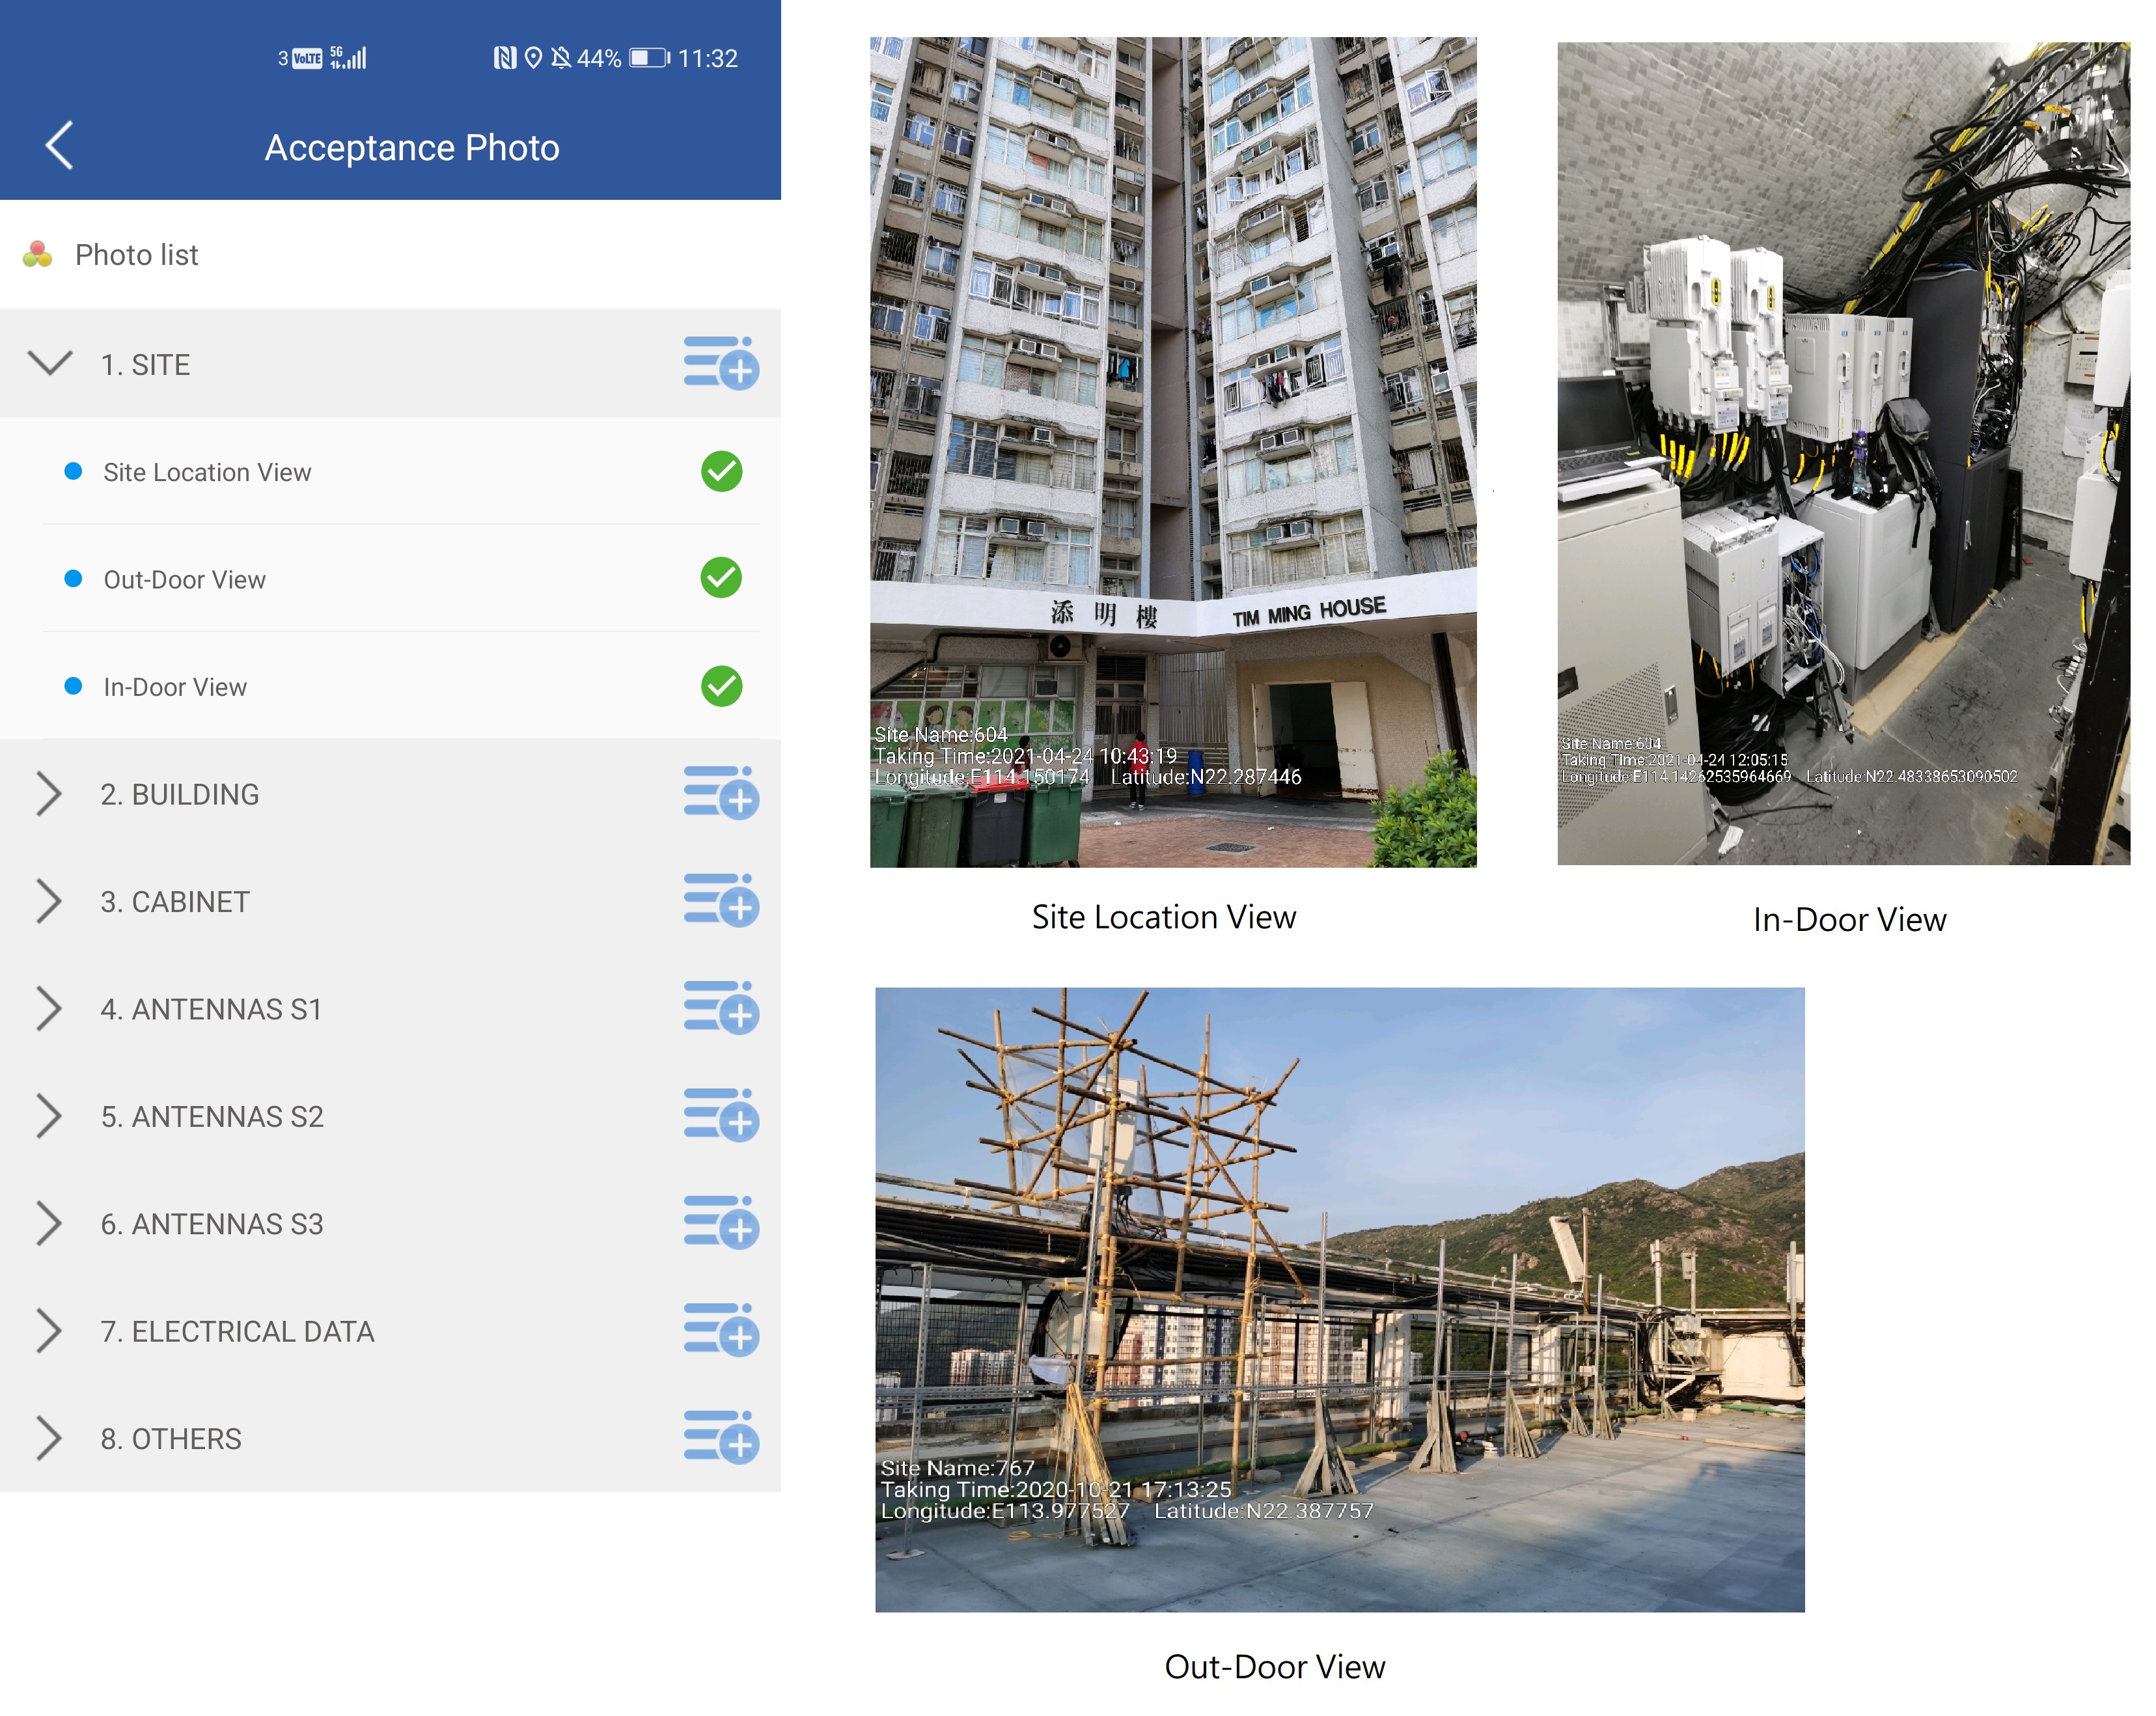The width and height of the screenshot is (2156, 1716).
Task: Expand the 8. OTHERS section chevron
Action: coord(48,1438)
